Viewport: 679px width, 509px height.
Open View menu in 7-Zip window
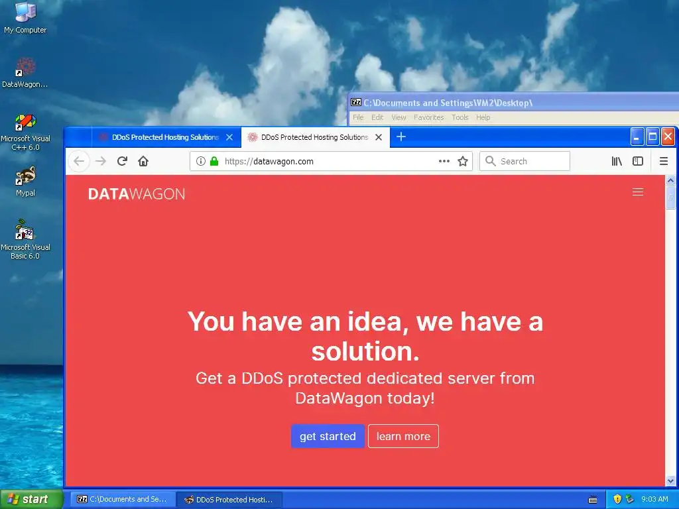click(399, 117)
